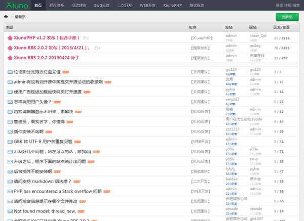Go to the XiunoPHP navigation tab
This screenshot has width=304, height=221.
pos(196,5)
